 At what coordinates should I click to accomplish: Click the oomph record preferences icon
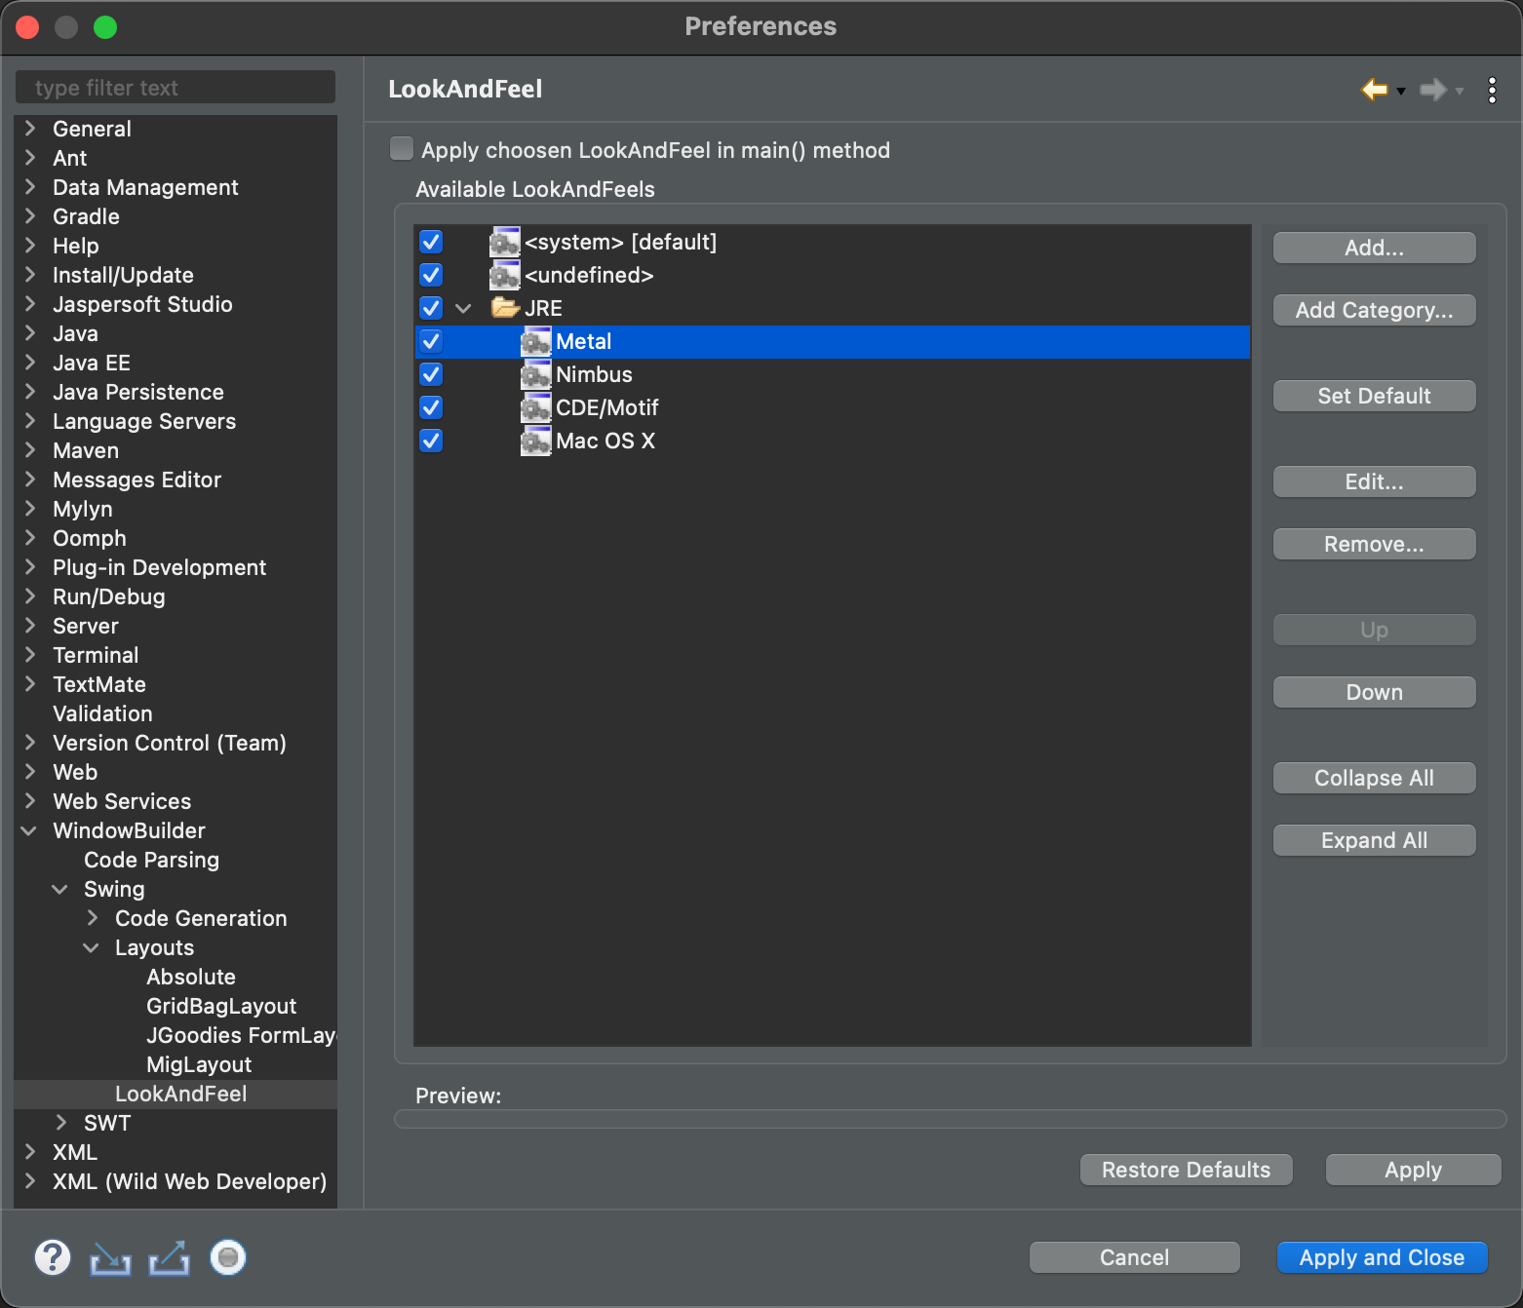(x=228, y=1257)
